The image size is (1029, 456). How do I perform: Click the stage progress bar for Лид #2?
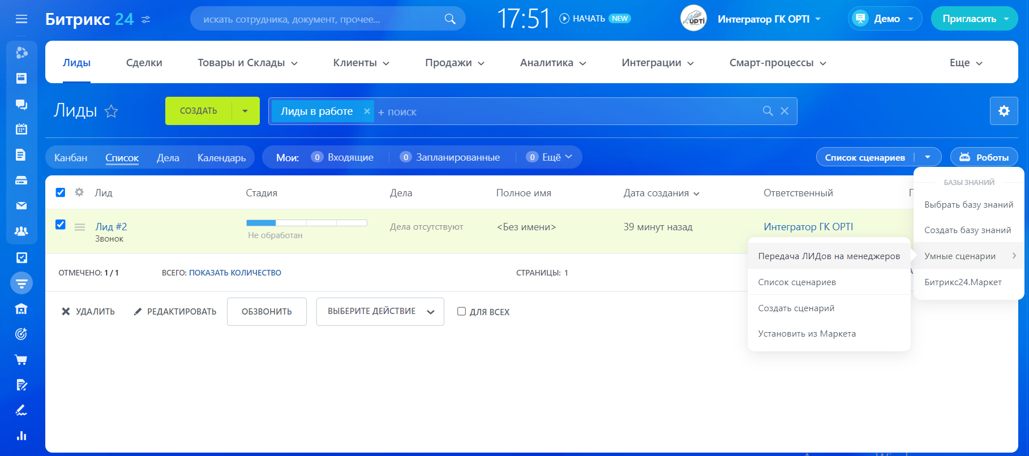click(x=307, y=223)
